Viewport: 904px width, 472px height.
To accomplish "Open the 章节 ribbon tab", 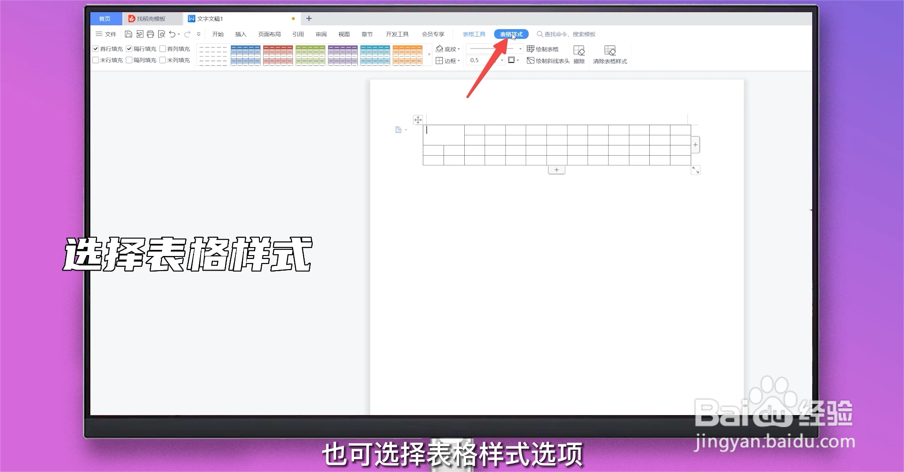I will point(367,34).
